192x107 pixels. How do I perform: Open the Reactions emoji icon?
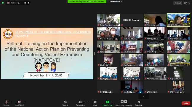[x=139, y=102]
